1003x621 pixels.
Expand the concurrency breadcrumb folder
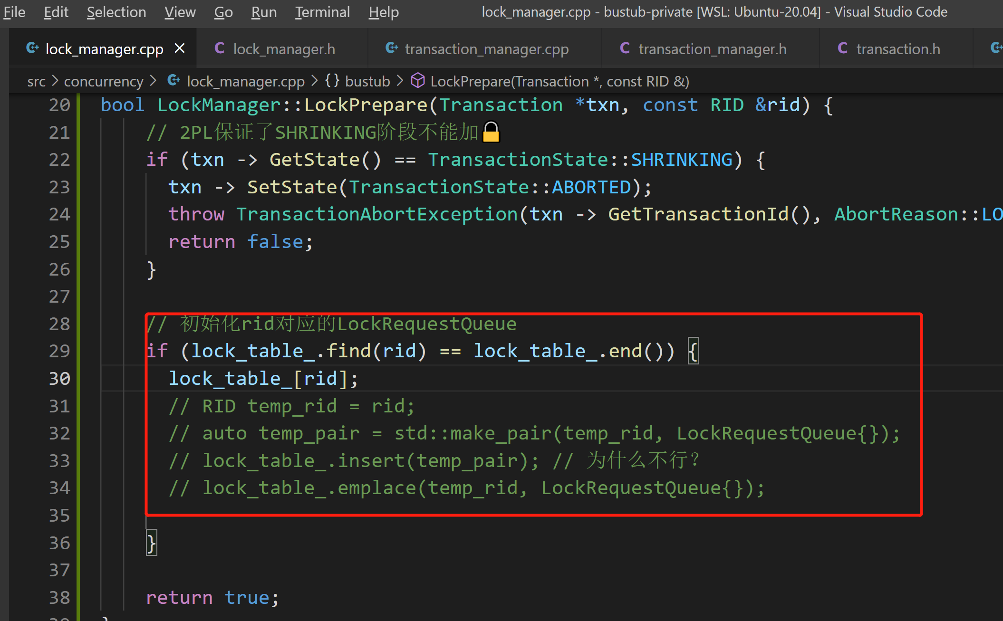103,82
